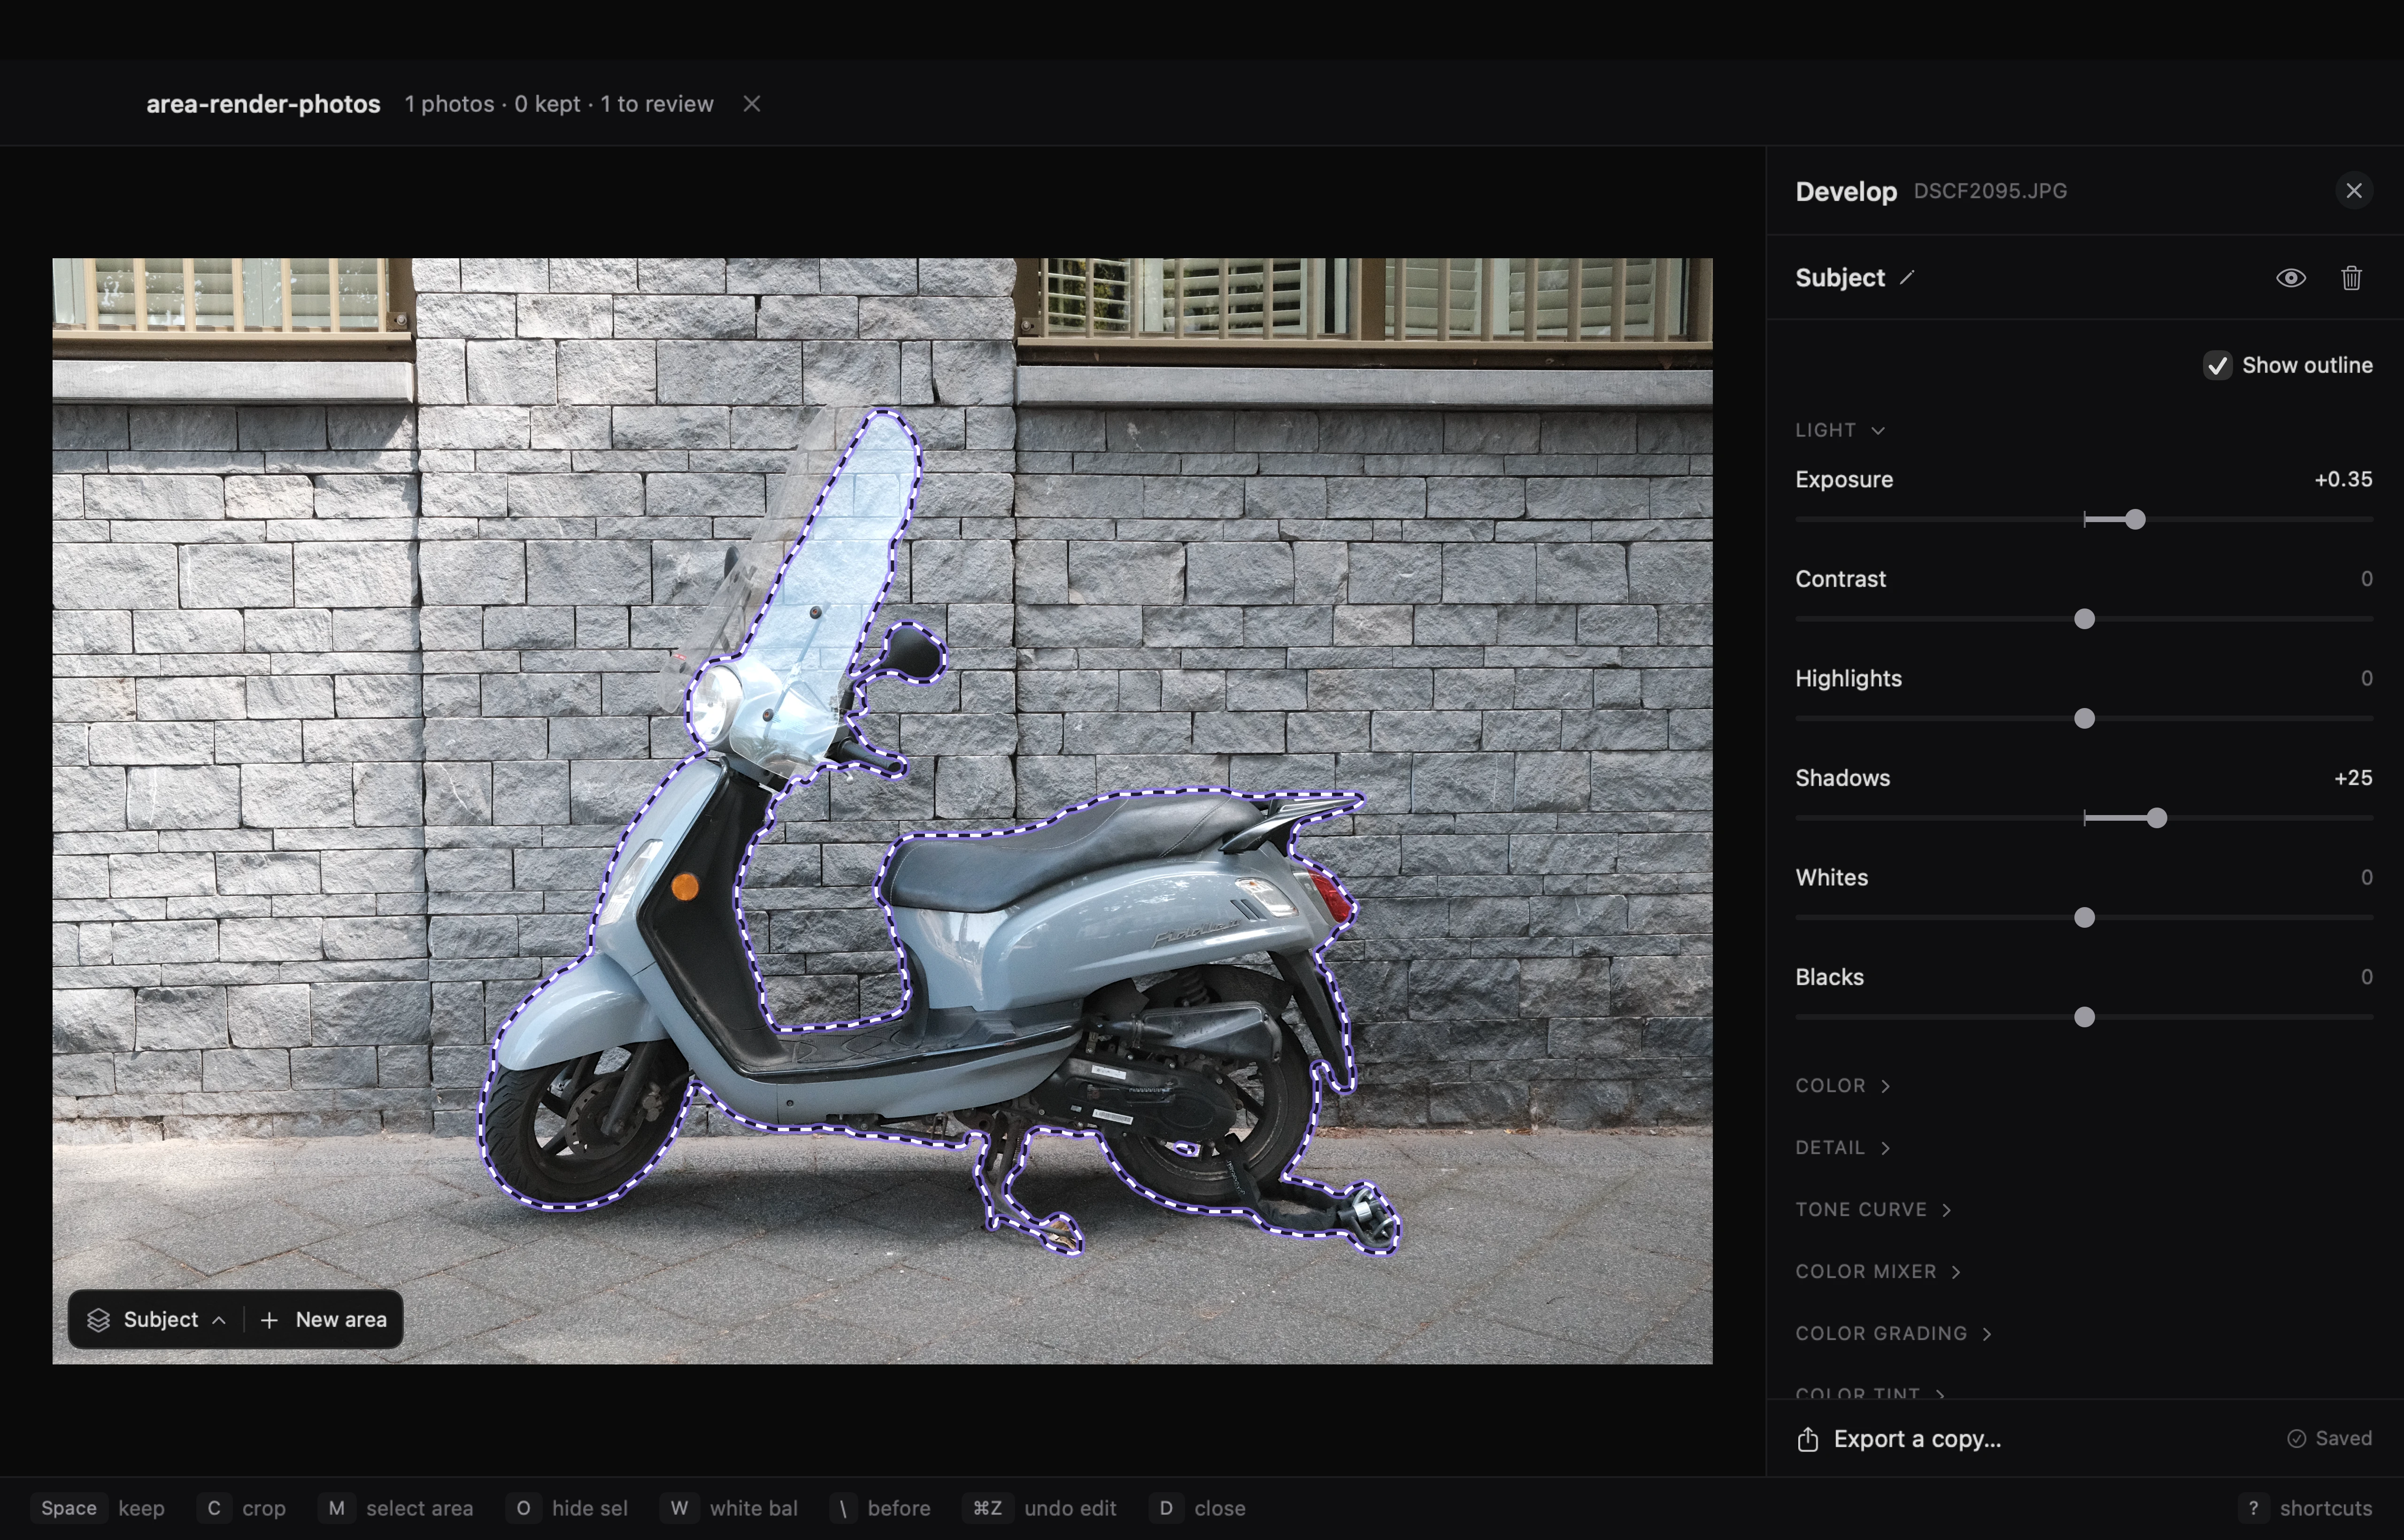Toggle Subject area visibility eye icon

2291,278
